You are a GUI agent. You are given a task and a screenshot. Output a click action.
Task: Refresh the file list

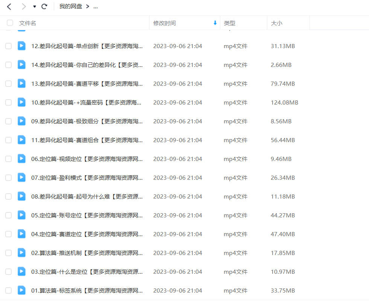44,7
